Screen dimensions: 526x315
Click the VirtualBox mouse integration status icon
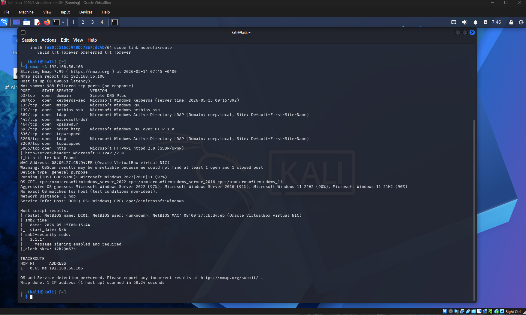497,311
